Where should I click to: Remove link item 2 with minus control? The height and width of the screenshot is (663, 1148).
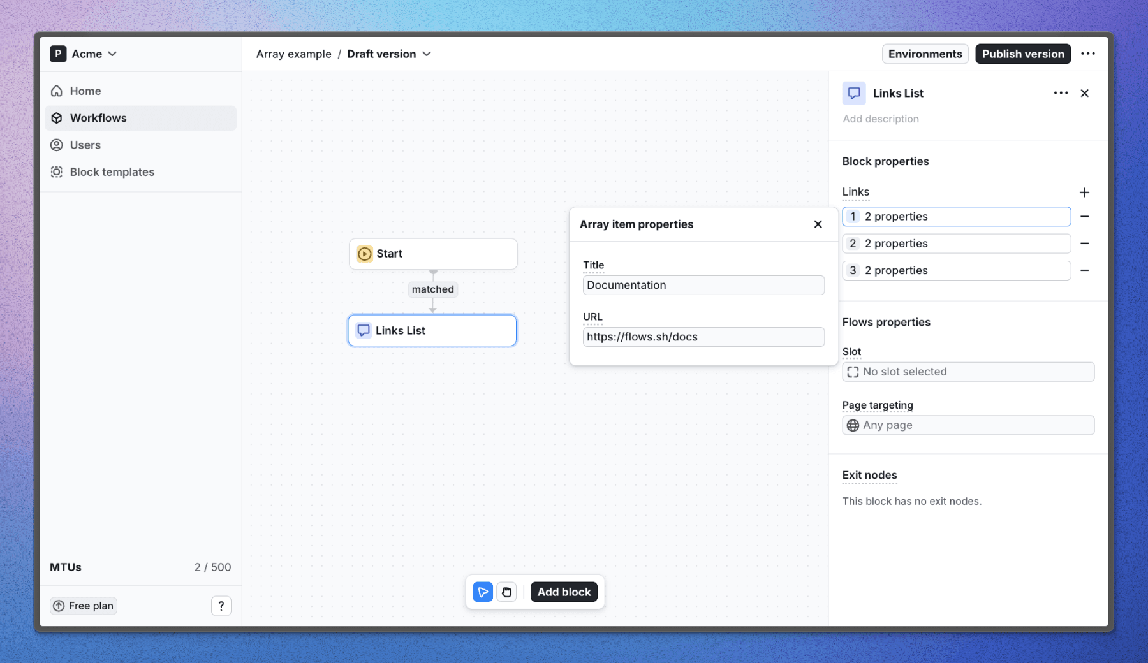[1085, 243]
